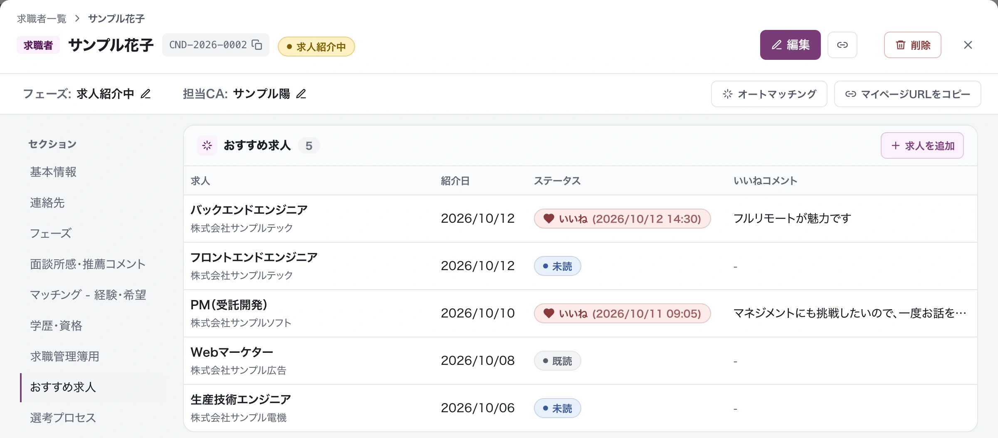Click truncated comment starting マネジメントにも挑戦

click(850, 313)
